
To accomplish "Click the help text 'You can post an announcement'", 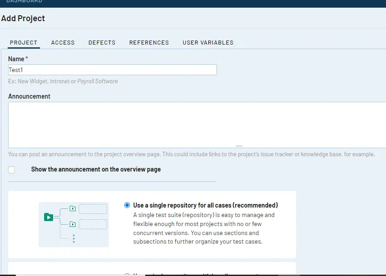I will [x=192, y=154].
